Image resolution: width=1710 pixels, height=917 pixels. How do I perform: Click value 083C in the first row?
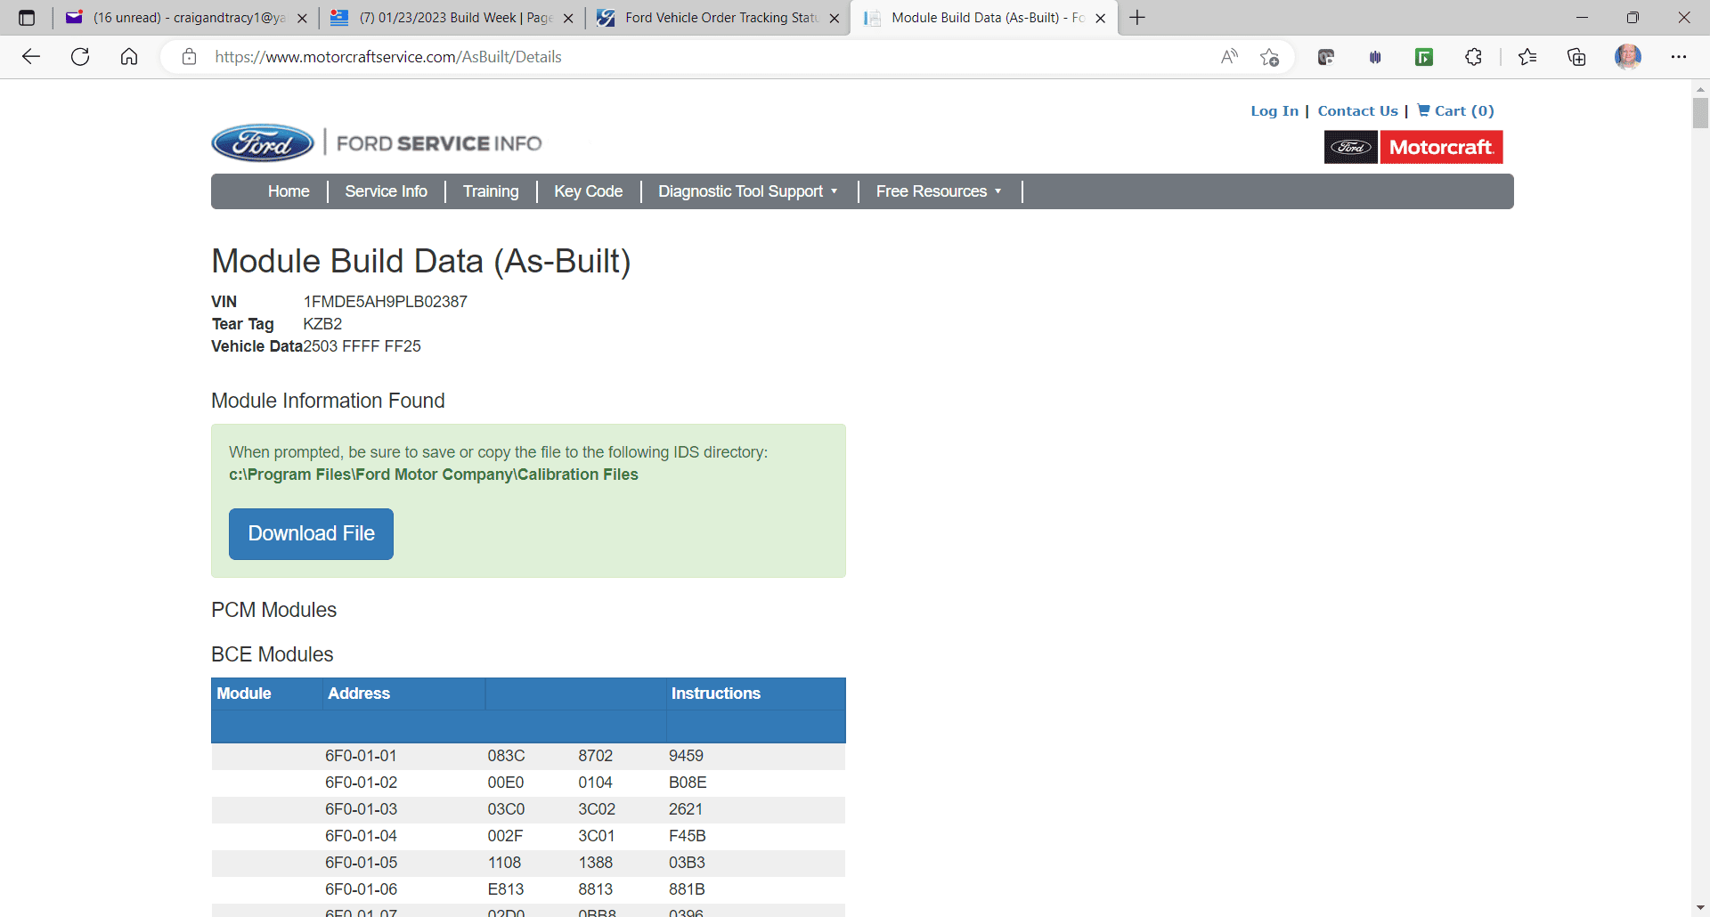pyautogui.click(x=506, y=756)
